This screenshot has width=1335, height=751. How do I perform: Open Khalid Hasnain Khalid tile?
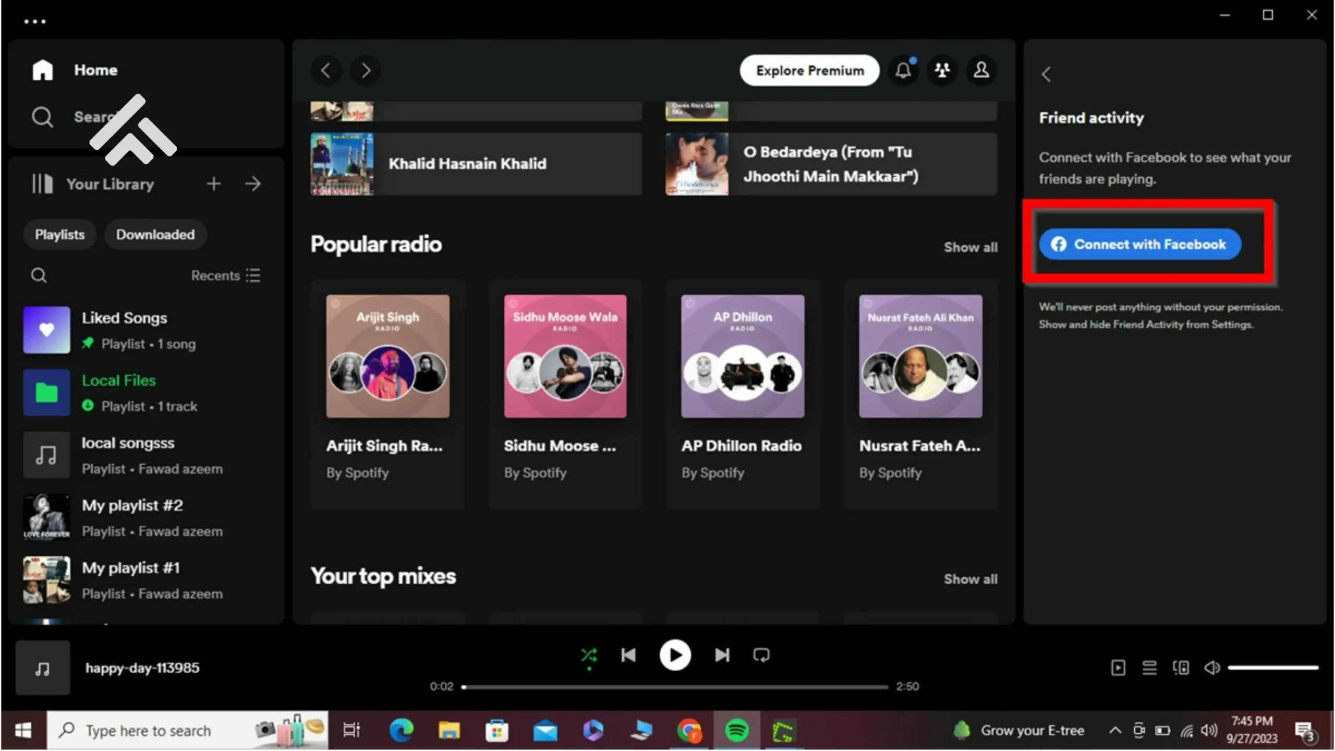[476, 164]
